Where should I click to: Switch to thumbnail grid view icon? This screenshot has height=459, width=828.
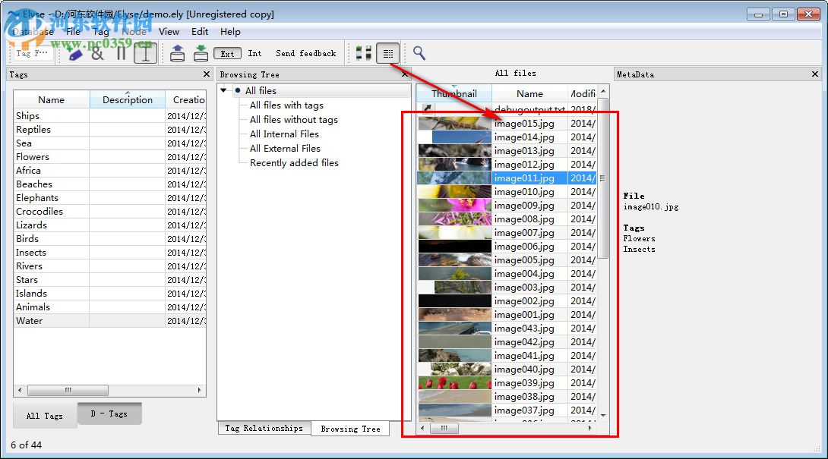point(364,53)
